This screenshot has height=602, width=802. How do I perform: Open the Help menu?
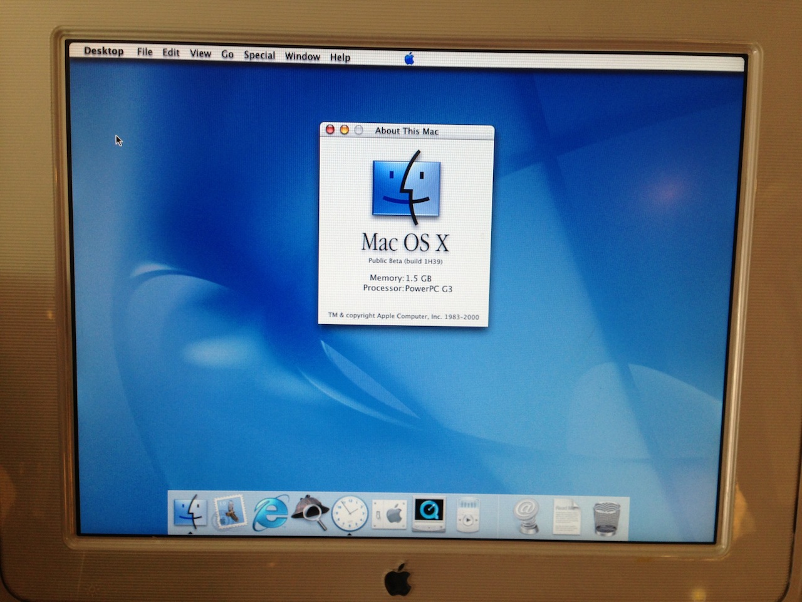340,57
